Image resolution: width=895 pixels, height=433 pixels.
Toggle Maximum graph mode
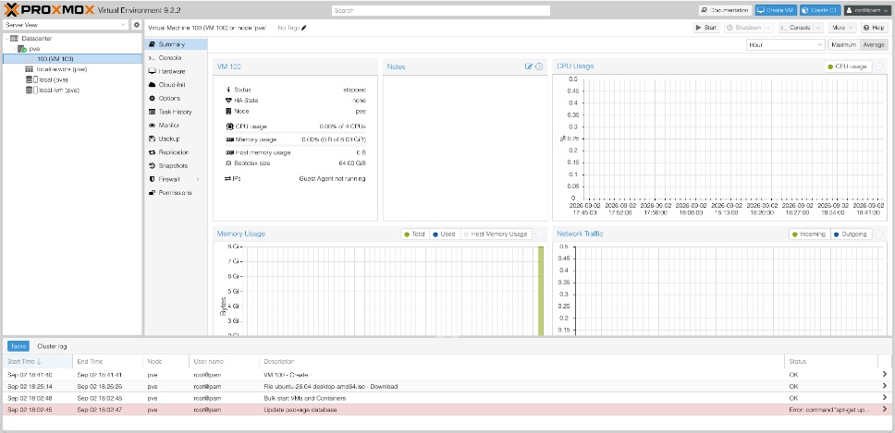point(843,44)
